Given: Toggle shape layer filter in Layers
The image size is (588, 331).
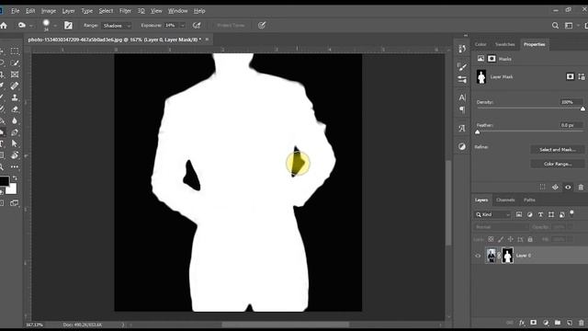Looking at the screenshot, I should (x=551, y=214).
